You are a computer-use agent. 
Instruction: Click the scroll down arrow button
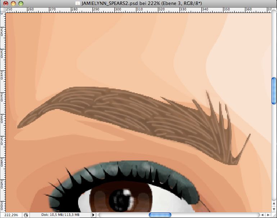click(274, 209)
